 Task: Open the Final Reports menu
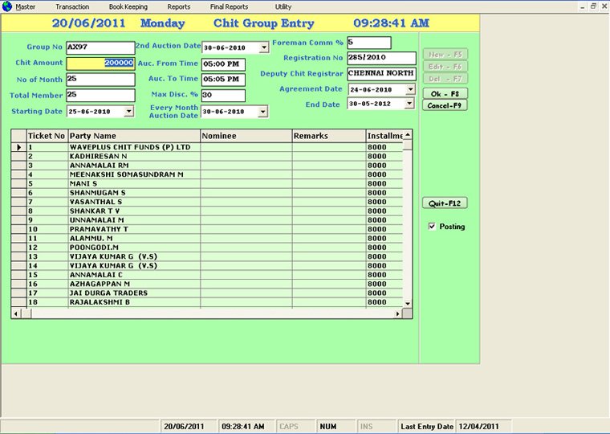click(x=230, y=6)
